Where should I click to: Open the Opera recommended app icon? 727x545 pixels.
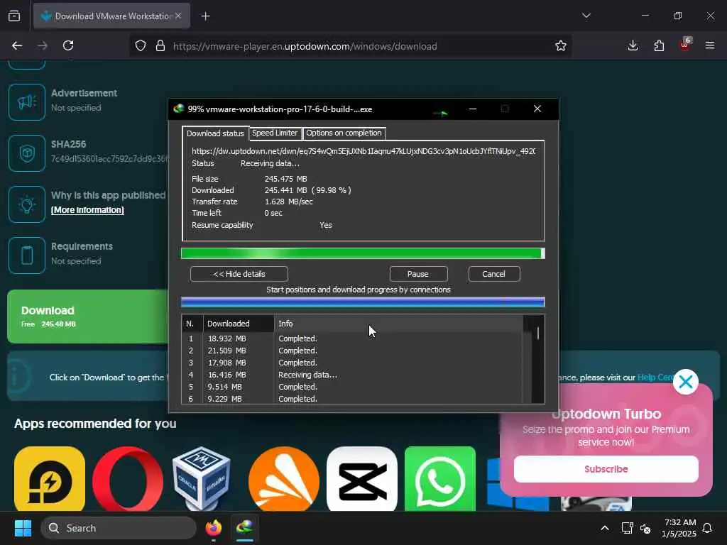pyautogui.click(x=128, y=479)
